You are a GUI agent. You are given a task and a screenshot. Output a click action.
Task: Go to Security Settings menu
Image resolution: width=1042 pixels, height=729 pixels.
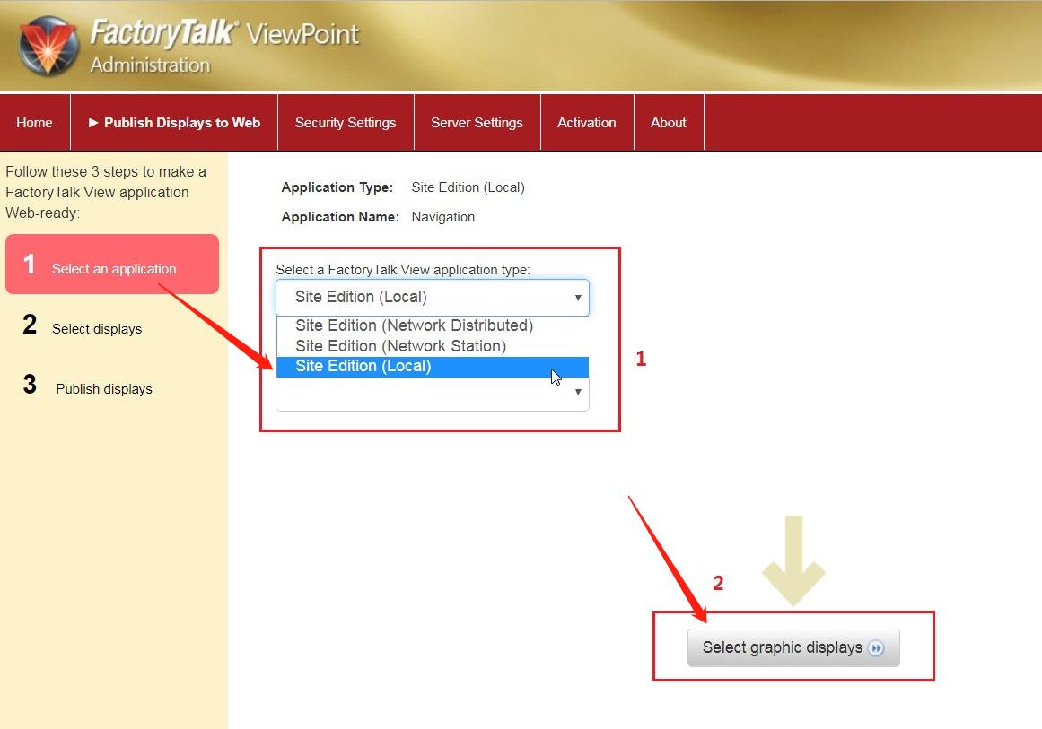(x=346, y=123)
